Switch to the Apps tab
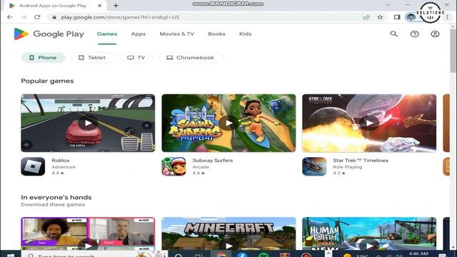Screen dimensions: 457x257 point(139,34)
